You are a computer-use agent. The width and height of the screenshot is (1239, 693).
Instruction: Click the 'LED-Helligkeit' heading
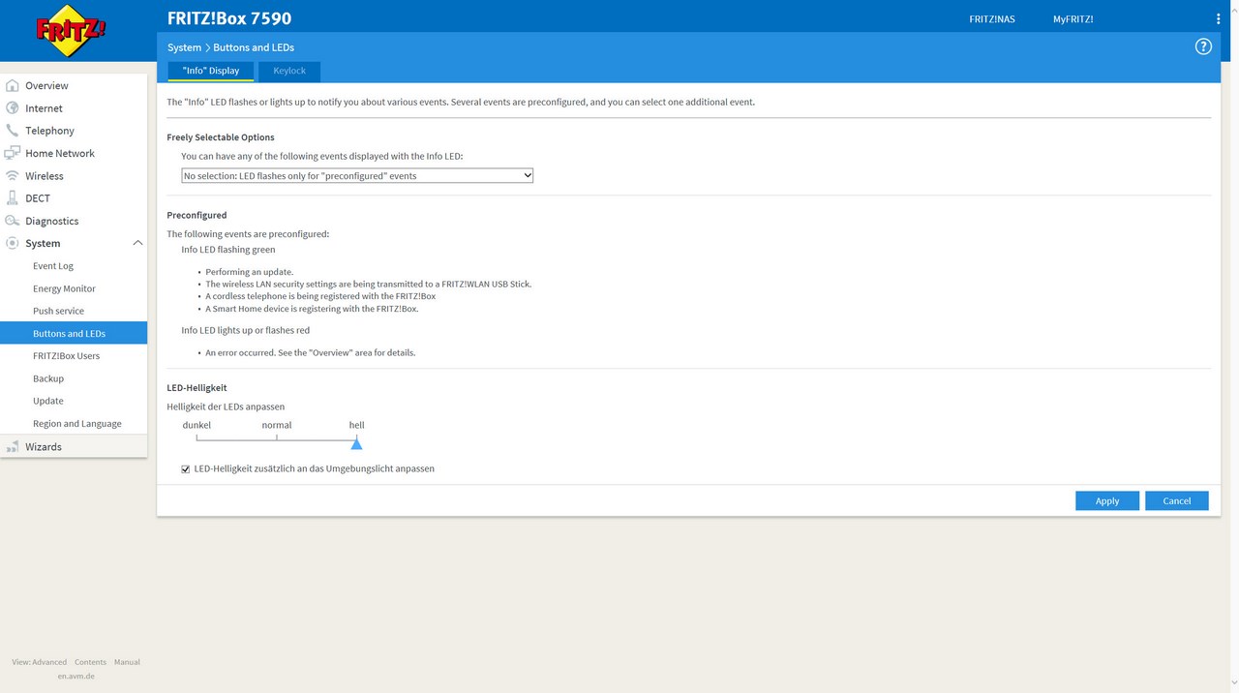[196, 388]
